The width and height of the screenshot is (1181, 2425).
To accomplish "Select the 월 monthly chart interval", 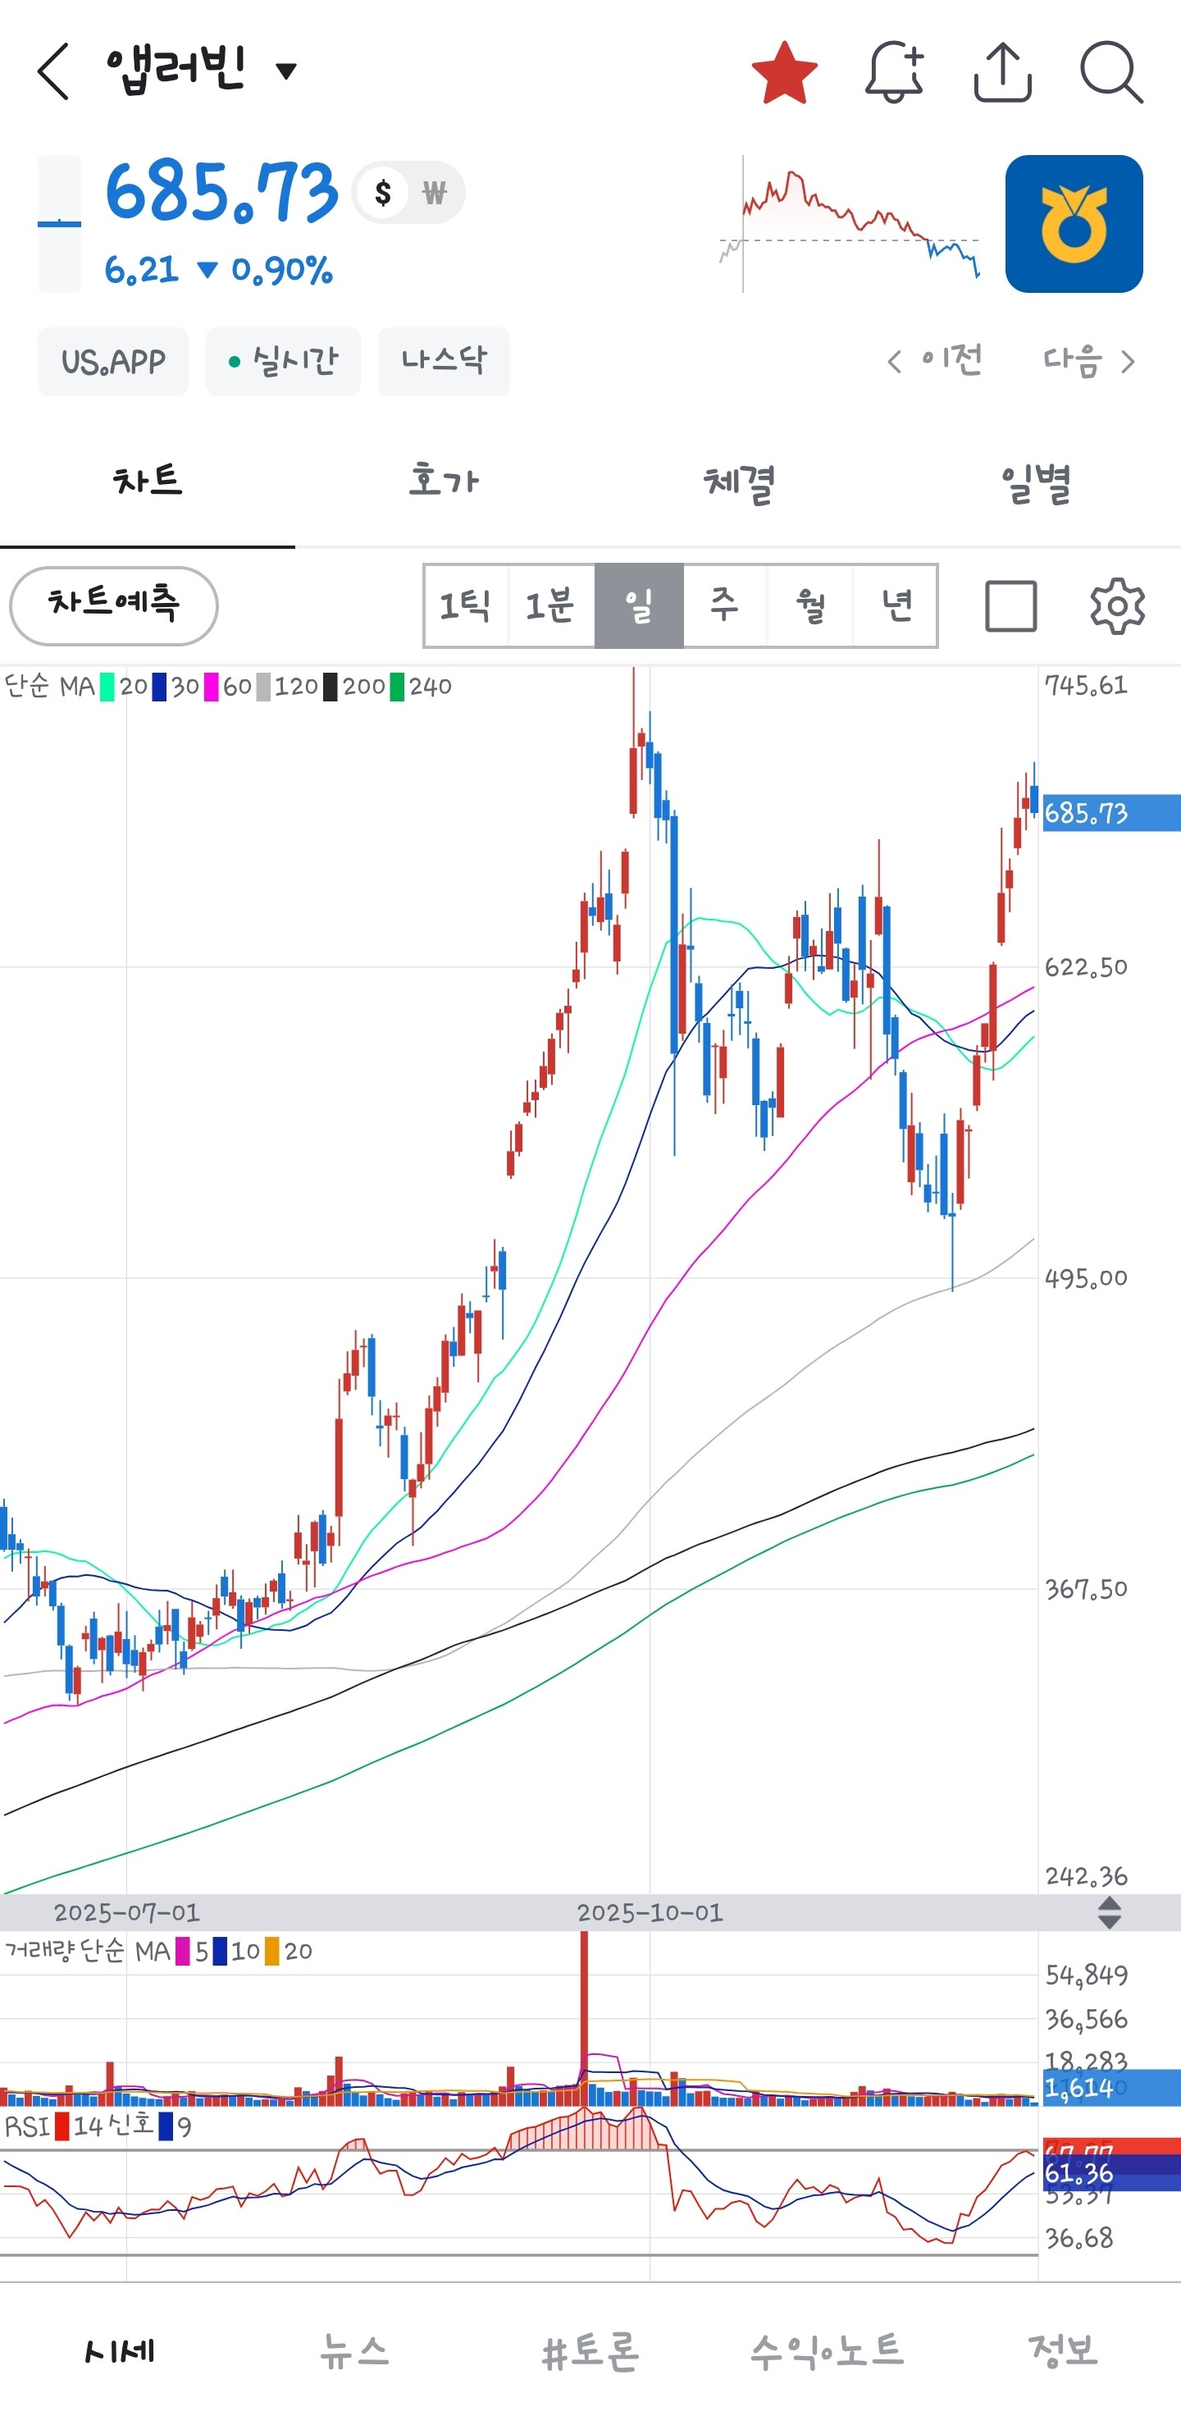I will tap(810, 606).
